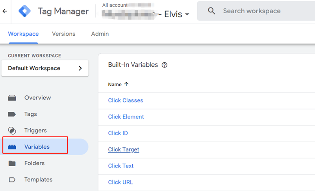Click the Templates icon in sidebar
The height and width of the screenshot is (191, 315).
pos(12,180)
